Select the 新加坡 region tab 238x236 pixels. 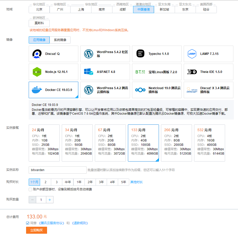[x=164, y=10]
